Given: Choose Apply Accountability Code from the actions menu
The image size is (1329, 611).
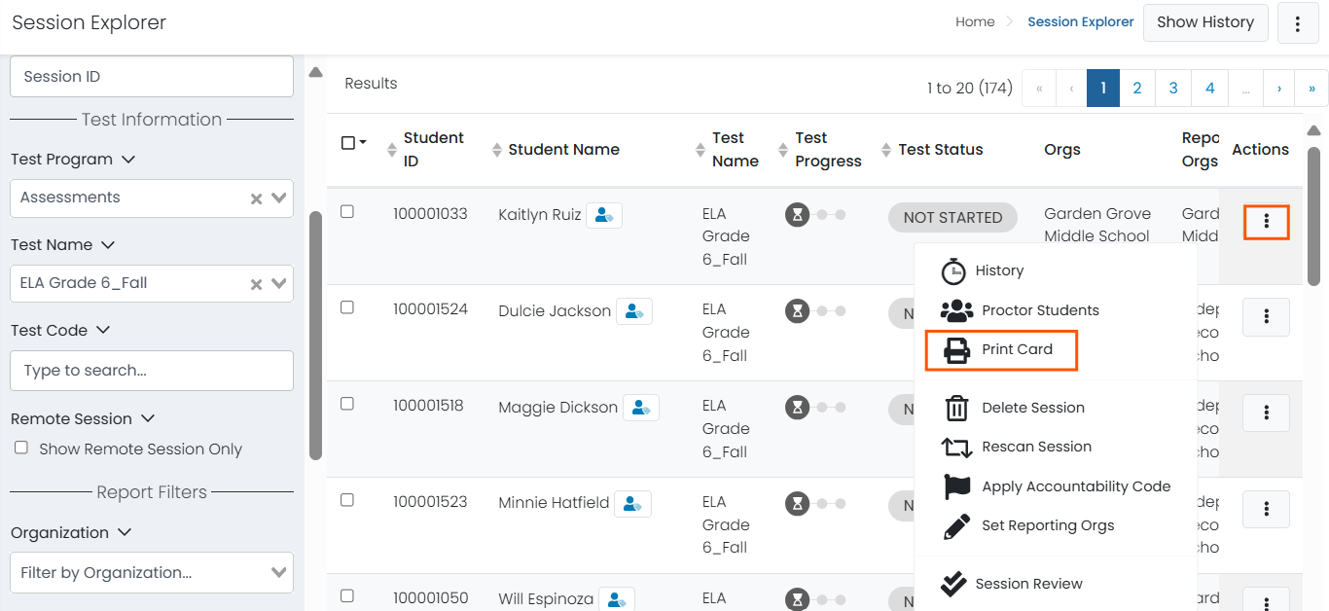Looking at the screenshot, I should 1056,486.
